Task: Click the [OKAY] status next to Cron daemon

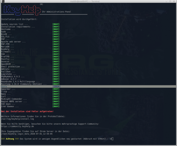Action: (x=56, y=106)
